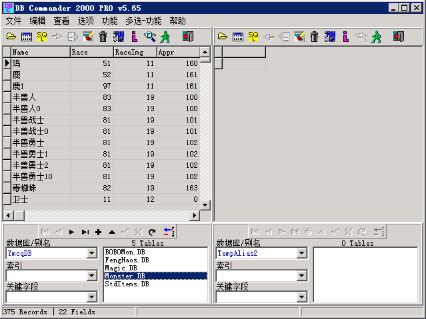Click Appr column header
Screen dimensions: 426x319
click(x=179, y=52)
